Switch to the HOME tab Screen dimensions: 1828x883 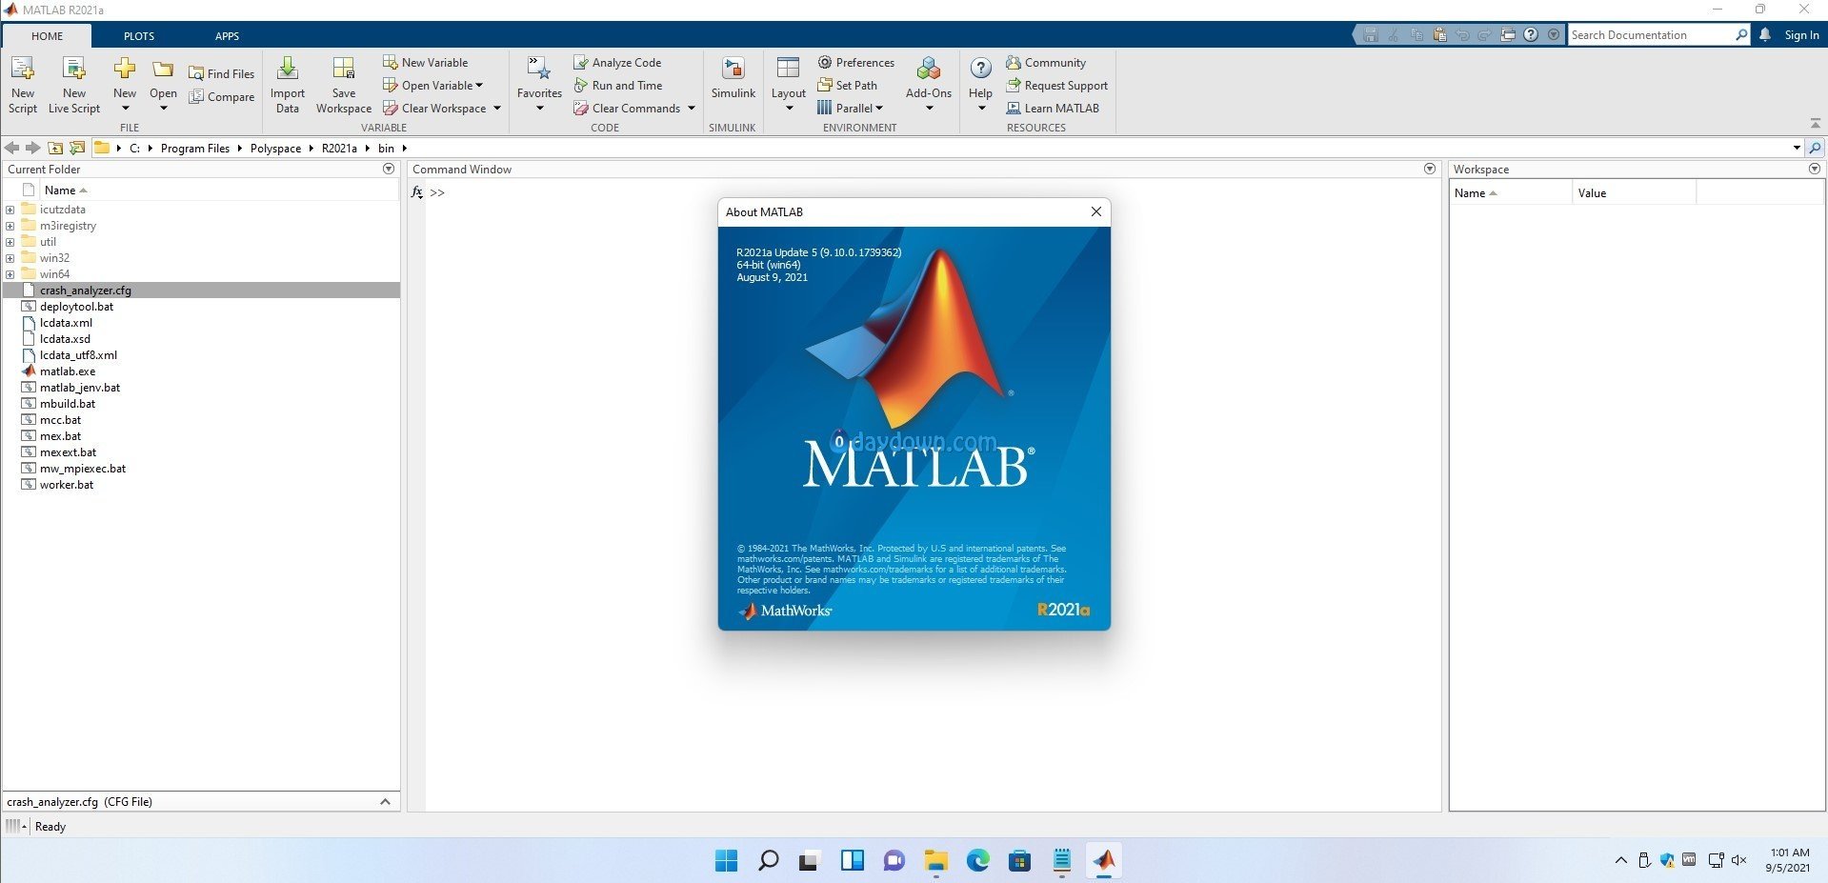[47, 36]
